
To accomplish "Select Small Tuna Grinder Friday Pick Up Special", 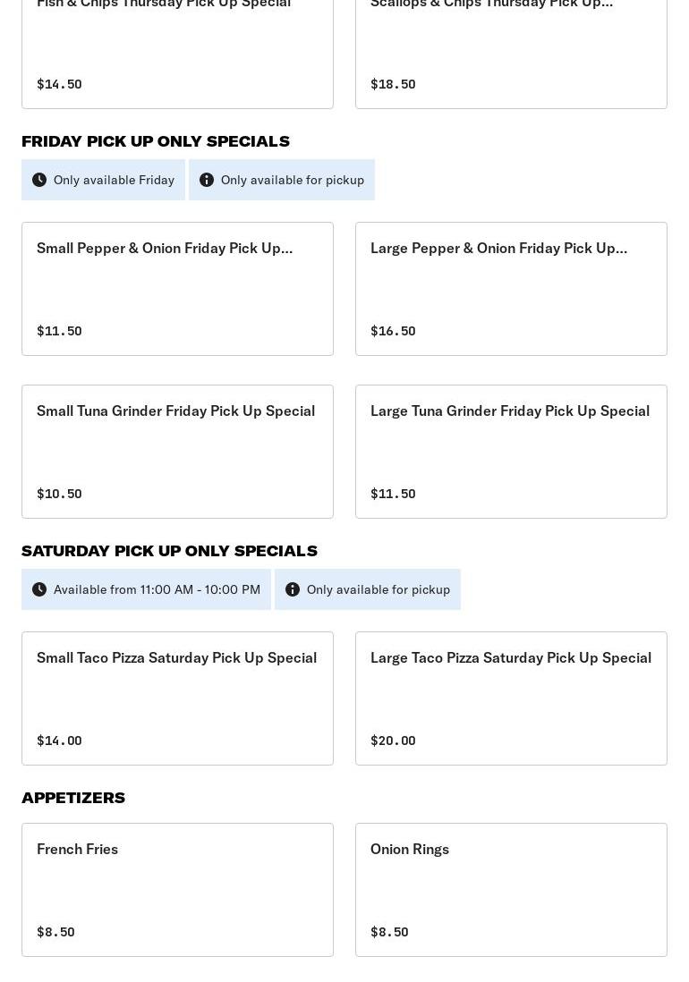I will (177, 452).
